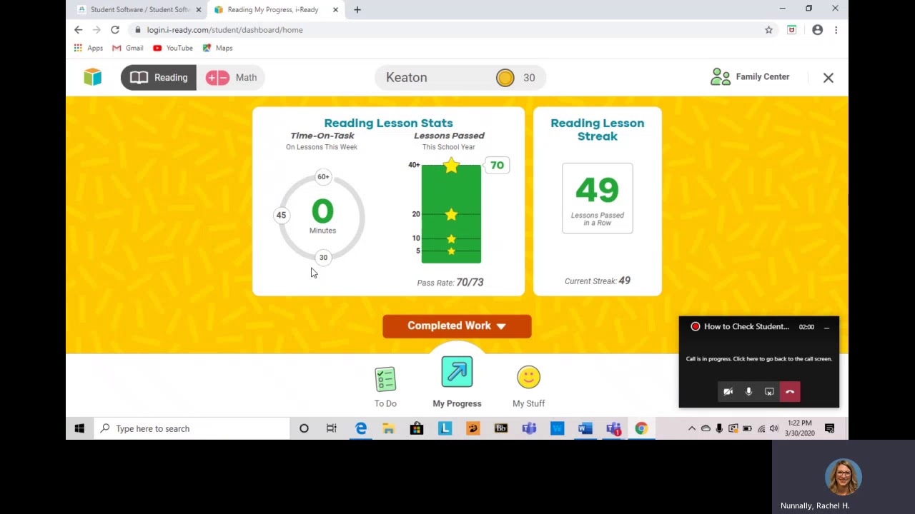Show hidden system tray icons

(x=692, y=428)
